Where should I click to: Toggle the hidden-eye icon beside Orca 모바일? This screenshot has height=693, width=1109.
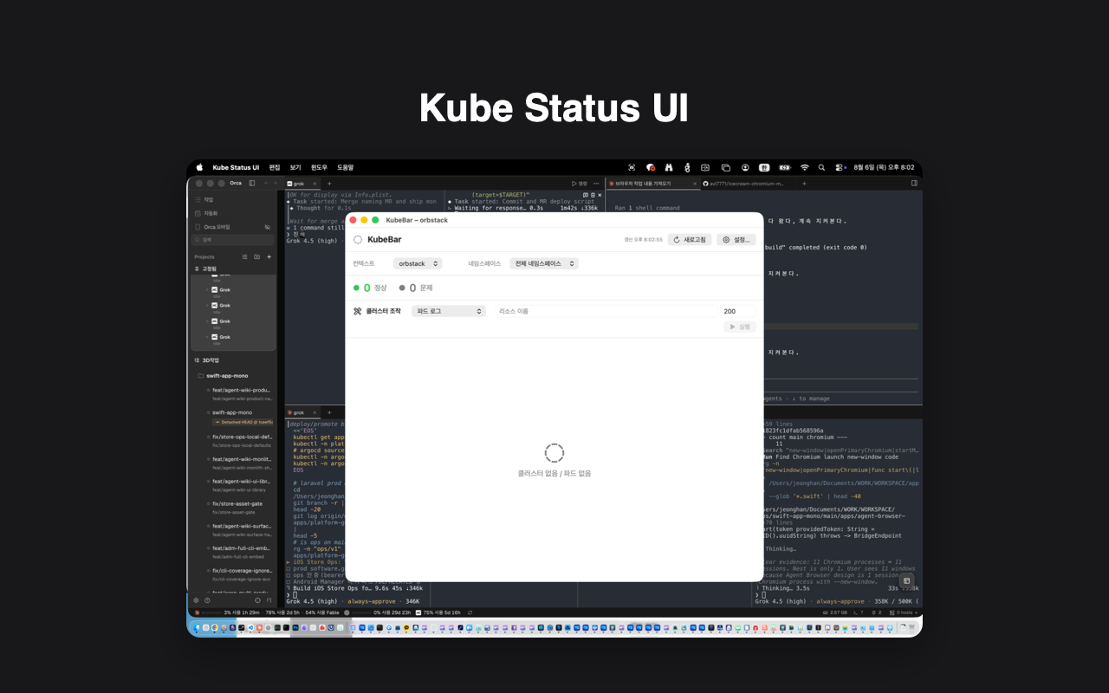(x=268, y=227)
